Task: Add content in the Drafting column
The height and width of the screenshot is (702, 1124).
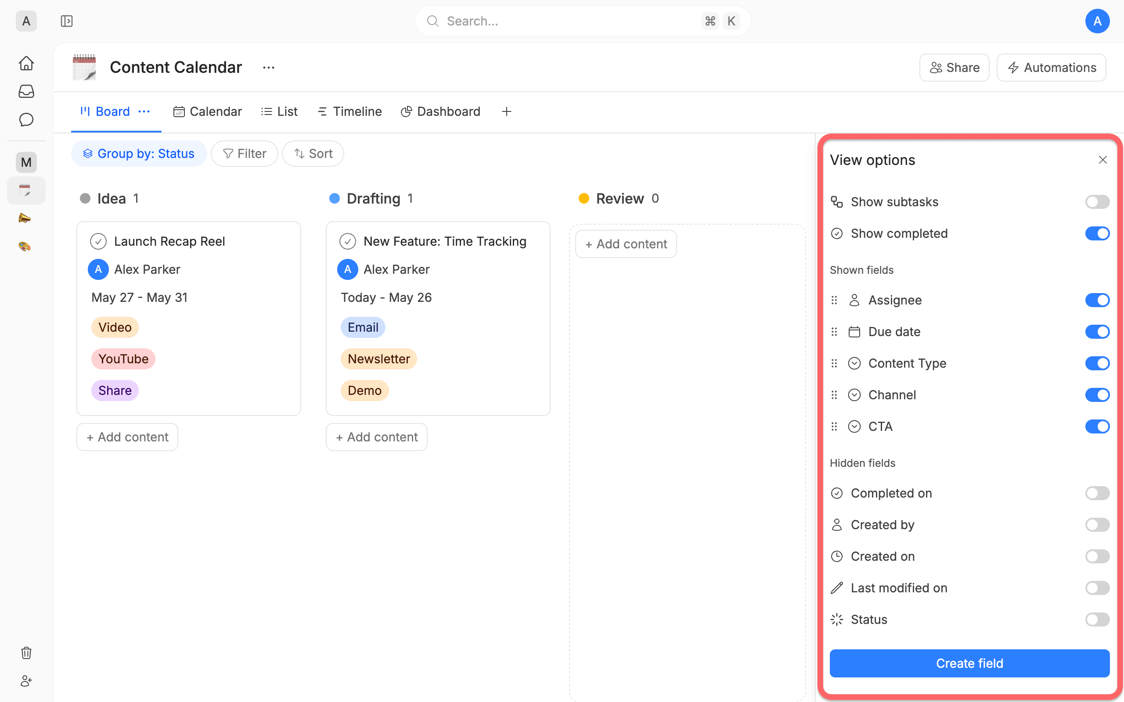Action: pyautogui.click(x=377, y=437)
